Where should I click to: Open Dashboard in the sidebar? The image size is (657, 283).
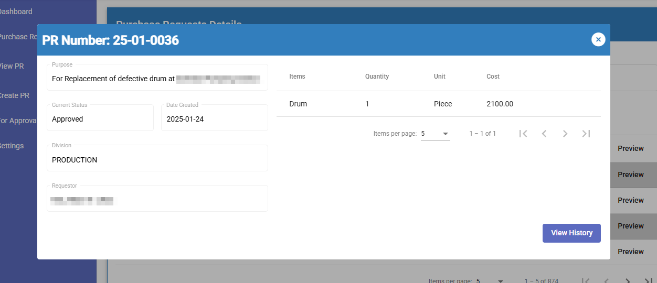click(16, 12)
